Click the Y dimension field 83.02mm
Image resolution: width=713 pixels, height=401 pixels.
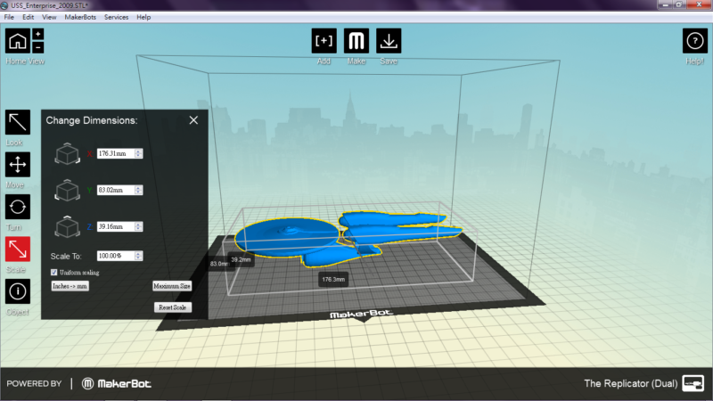tap(116, 190)
